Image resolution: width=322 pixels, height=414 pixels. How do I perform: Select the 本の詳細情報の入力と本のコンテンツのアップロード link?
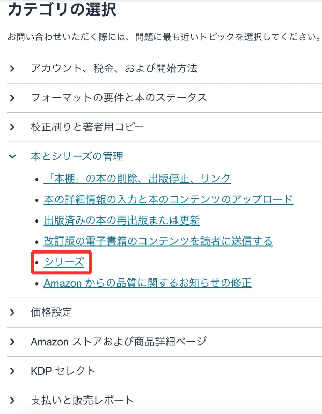168,199
